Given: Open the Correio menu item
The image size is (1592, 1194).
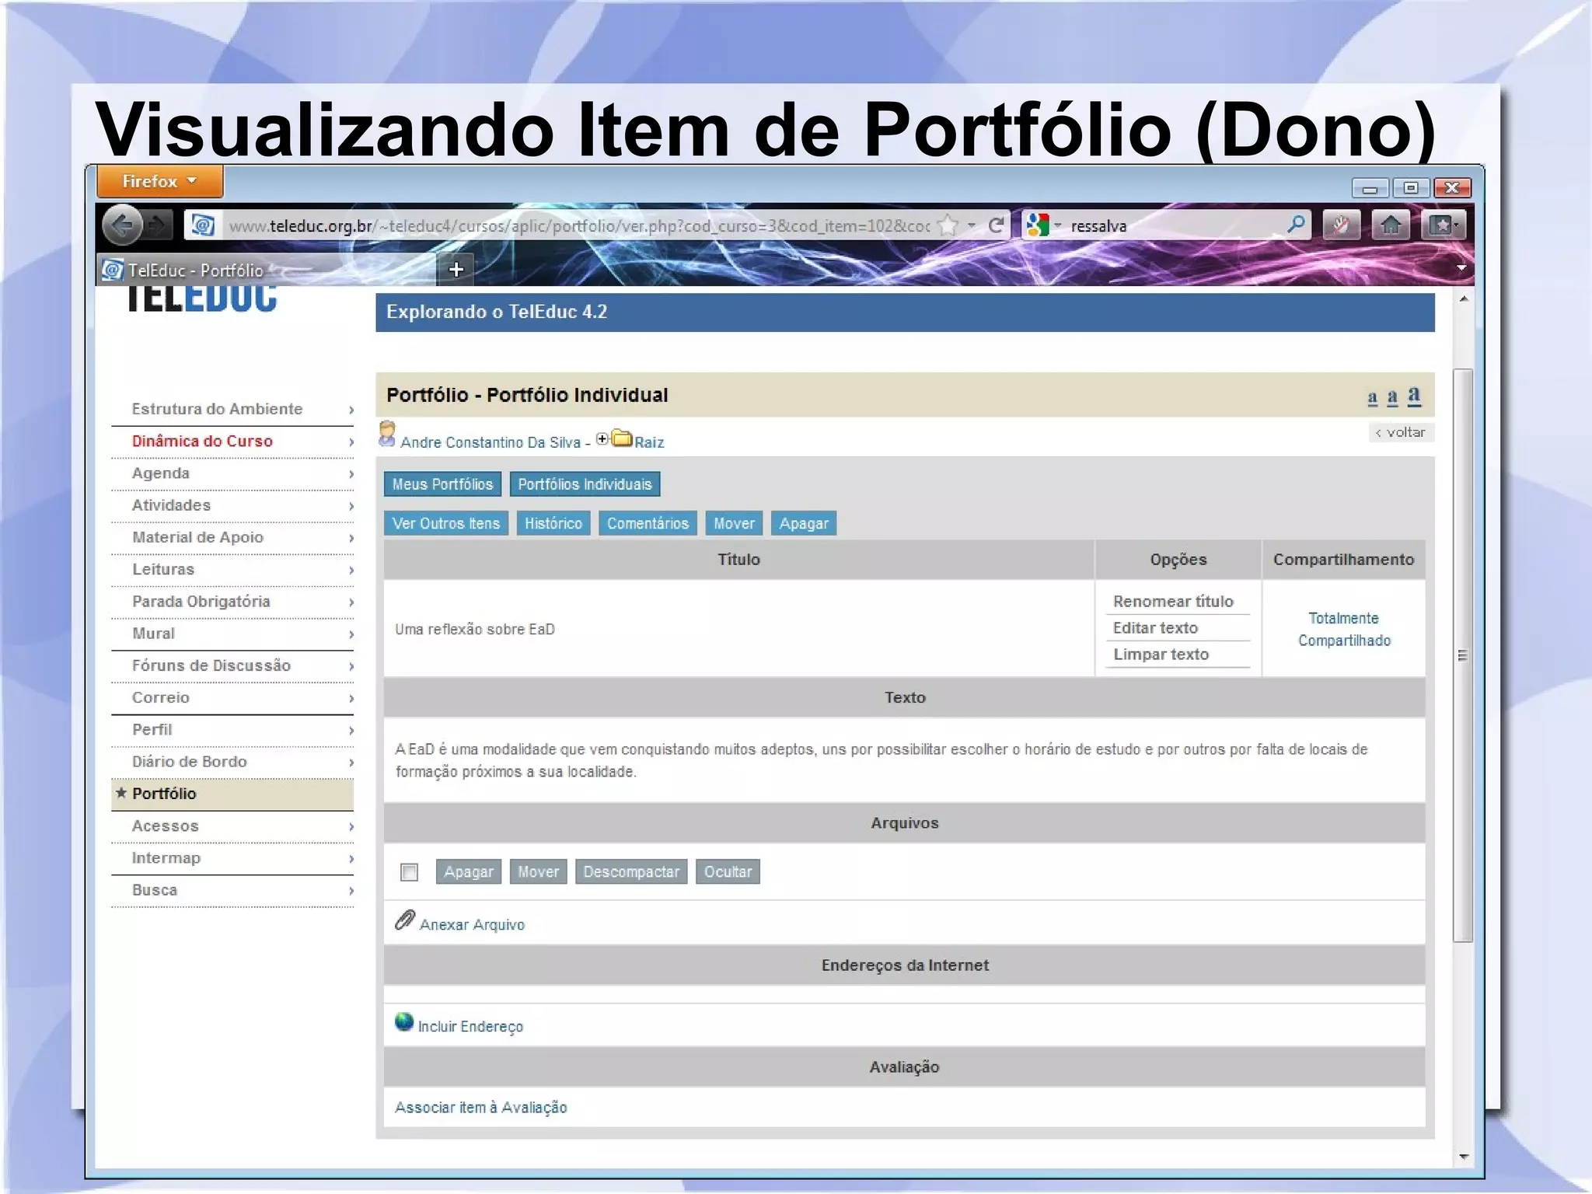Looking at the screenshot, I should point(160,697).
